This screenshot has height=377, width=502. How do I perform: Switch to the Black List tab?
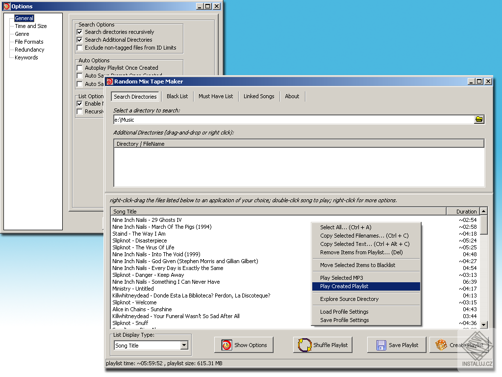click(177, 96)
